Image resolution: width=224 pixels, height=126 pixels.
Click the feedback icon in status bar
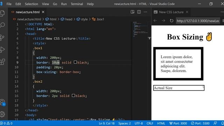coord(215,123)
